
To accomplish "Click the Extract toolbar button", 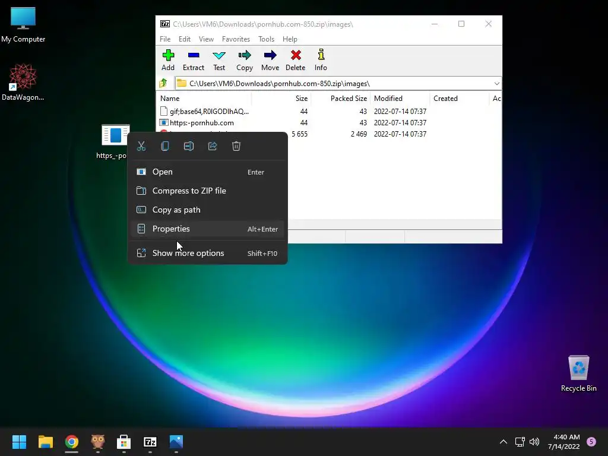I will click(193, 60).
